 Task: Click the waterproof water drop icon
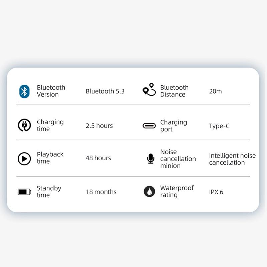(149, 192)
